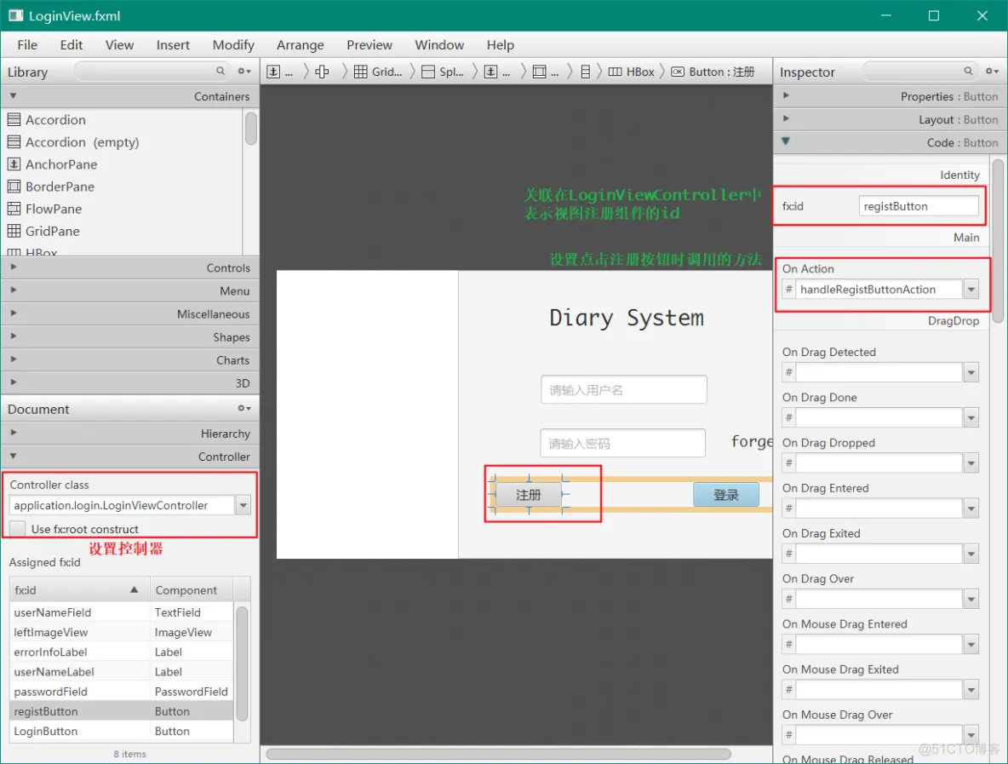Collapse the Controller document section

pos(130,457)
